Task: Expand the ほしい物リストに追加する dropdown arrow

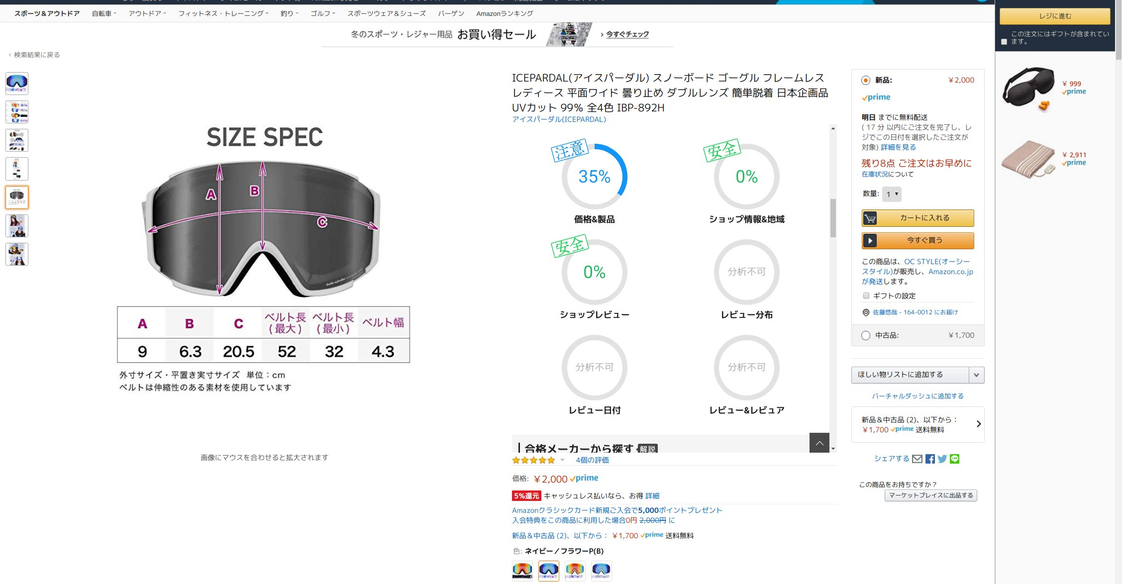Action: point(976,375)
